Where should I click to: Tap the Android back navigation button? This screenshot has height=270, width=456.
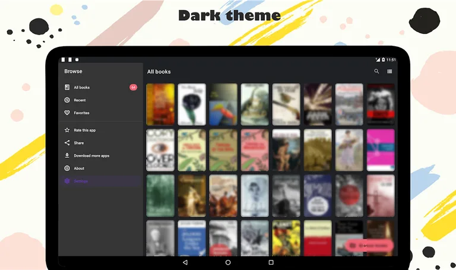[x=185, y=262]
